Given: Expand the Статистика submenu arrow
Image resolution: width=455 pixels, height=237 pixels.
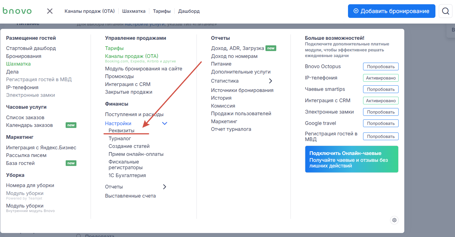Looking at the screenshot, I should point(271,81).
